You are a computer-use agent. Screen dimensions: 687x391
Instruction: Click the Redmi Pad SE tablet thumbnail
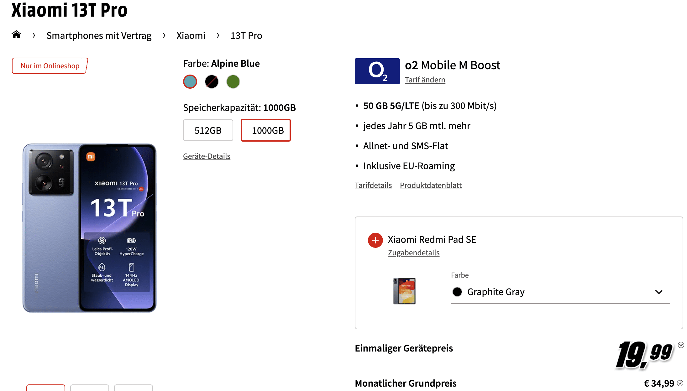[404, 291]
